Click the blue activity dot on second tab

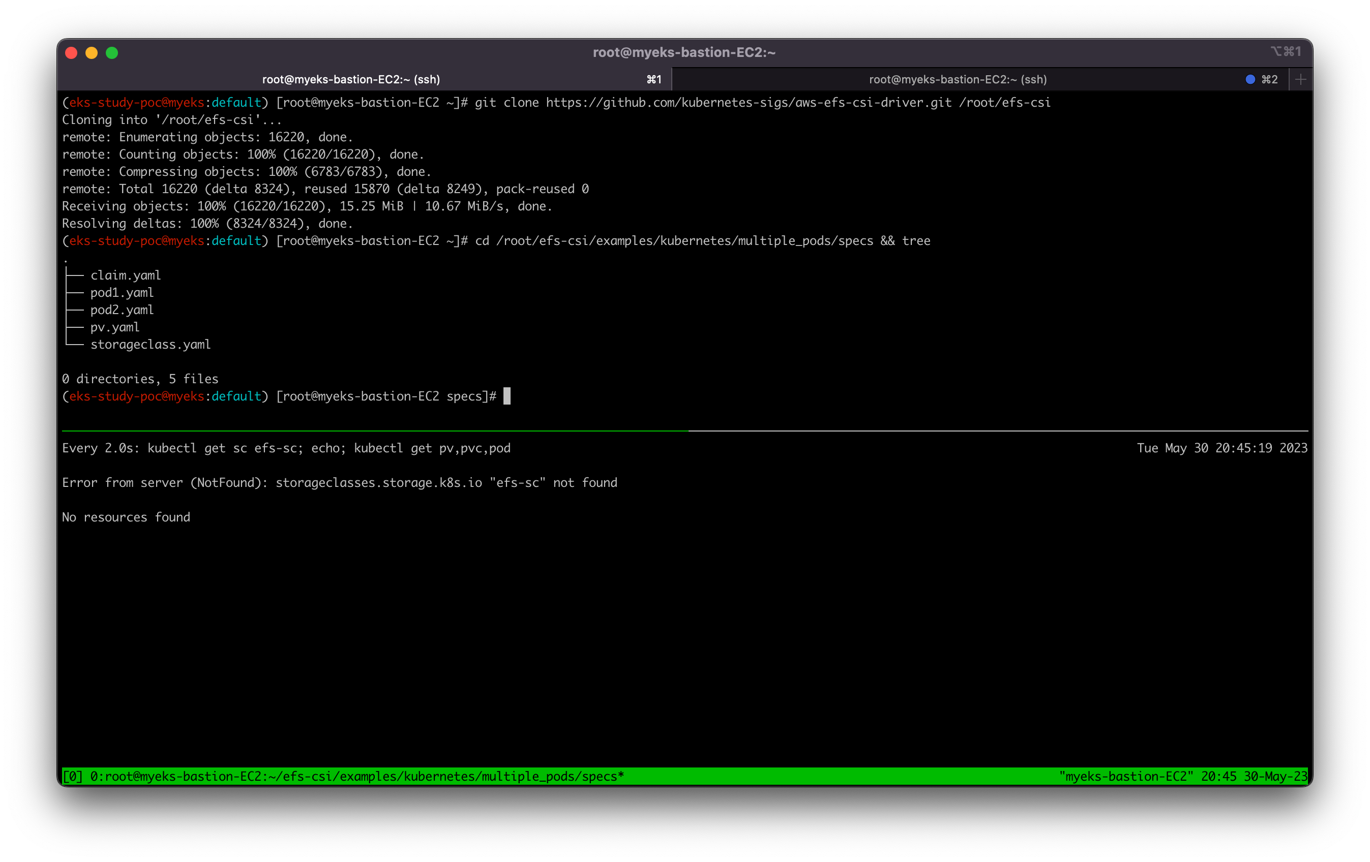tap(1250, 80)
